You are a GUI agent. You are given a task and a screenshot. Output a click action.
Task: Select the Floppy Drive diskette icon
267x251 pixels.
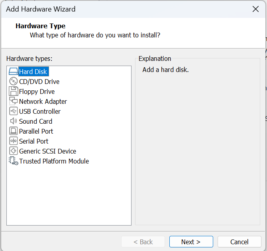pos(13,91)
